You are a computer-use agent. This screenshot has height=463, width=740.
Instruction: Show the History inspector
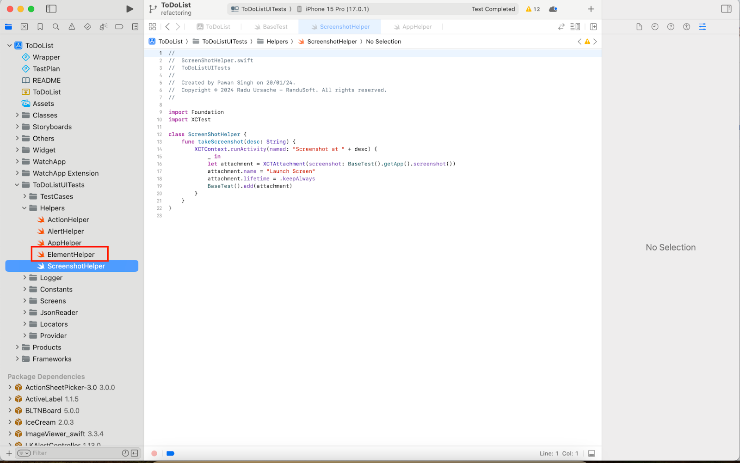pos(655,27)
